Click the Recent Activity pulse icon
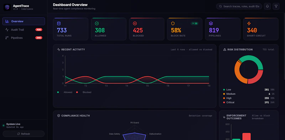Viewport: 285px width, 140px height. pyautogui.click(x=58, y=49)
